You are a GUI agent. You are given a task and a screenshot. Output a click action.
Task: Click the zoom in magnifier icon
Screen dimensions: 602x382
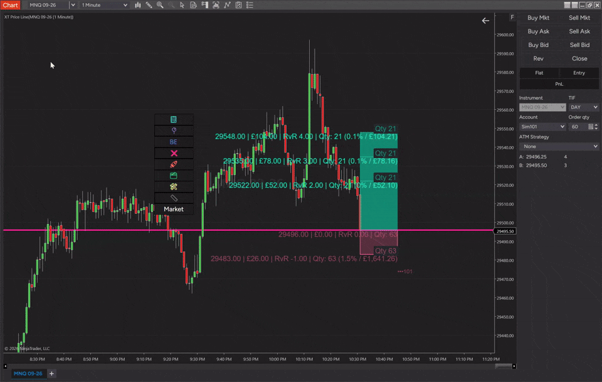click(160, 5)
